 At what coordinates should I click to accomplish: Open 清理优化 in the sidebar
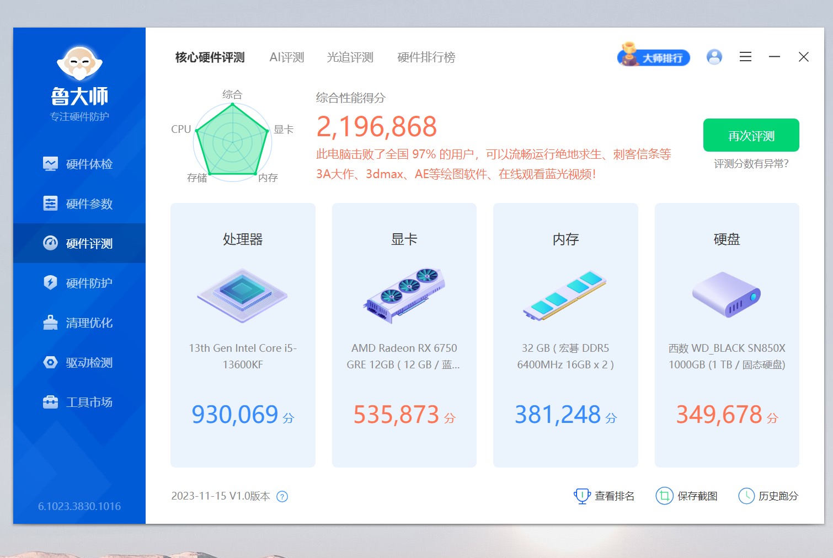coord(79,323)
